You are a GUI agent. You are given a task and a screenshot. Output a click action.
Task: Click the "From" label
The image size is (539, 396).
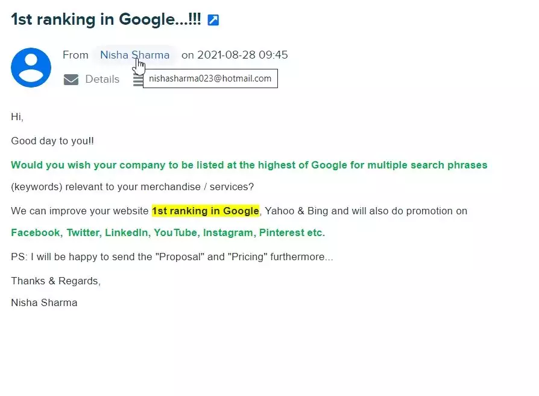point(75,55)
